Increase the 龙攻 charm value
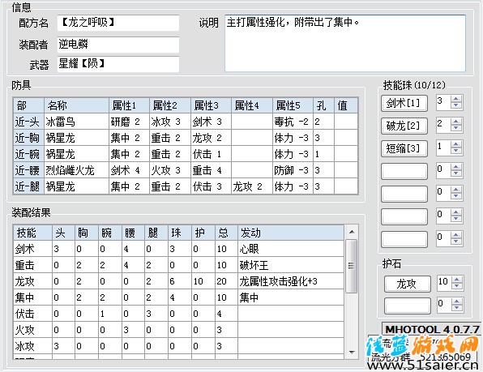 click(x=457, y=280)
